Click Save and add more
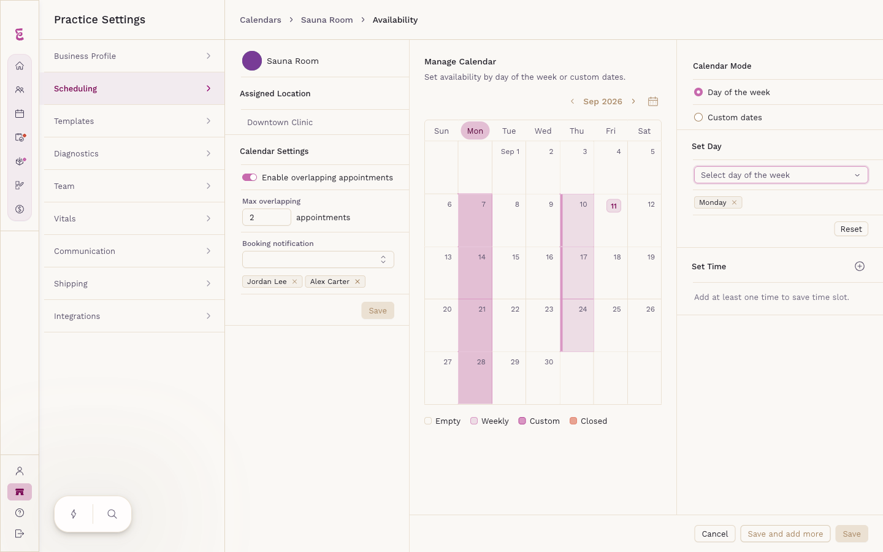The width and height of the screenshot is (883, 552). 786,534
